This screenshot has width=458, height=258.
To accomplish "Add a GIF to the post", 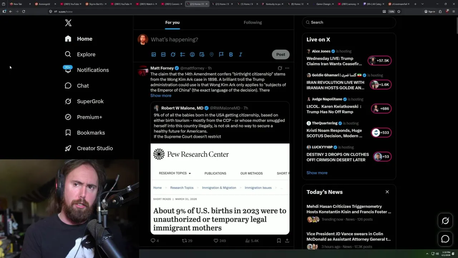I will [163, 54].
